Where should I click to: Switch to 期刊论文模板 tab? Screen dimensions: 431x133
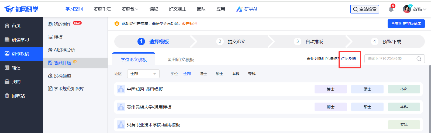pyautogui.click(x=181, y=59)
